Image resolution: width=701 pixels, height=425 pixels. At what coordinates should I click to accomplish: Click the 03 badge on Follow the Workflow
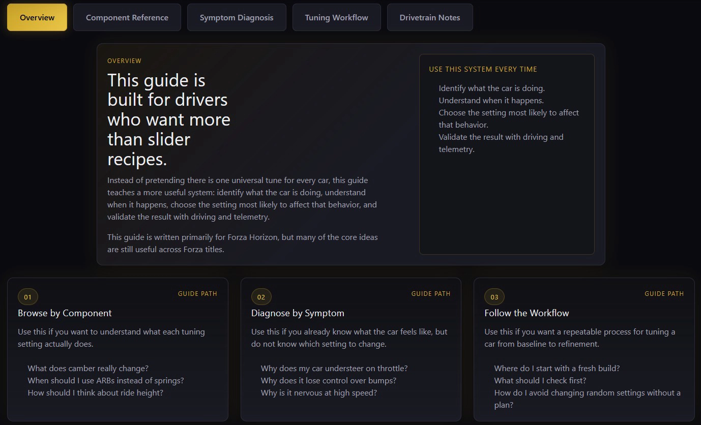(494, 296)
